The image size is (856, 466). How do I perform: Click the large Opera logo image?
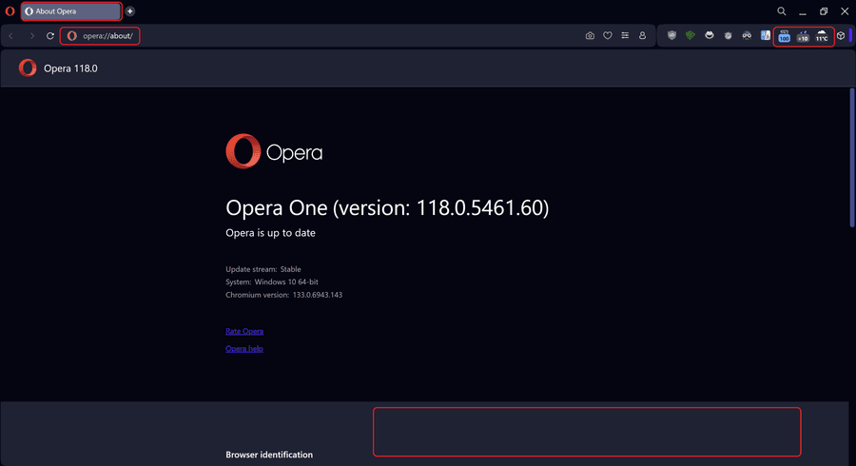coord(274,152)
